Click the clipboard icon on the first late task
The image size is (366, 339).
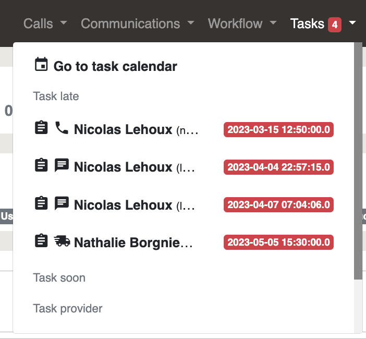41,127
